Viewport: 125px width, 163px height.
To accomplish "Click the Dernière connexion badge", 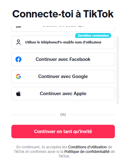I will pyautogui.click(x=93, y=35).
